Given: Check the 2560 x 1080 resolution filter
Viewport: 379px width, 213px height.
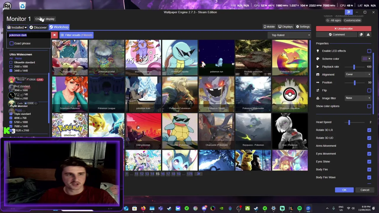Looking at the screenshot, I should pos(11,67).
